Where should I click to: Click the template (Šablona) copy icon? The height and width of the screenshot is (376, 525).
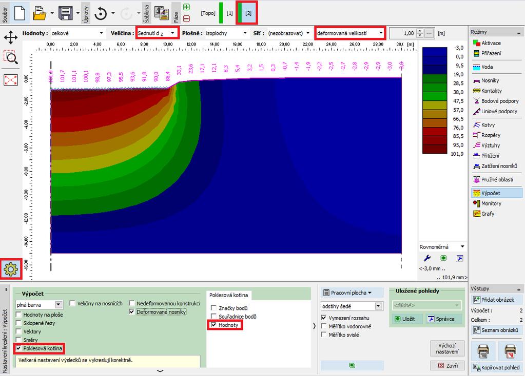click(162, 13)
